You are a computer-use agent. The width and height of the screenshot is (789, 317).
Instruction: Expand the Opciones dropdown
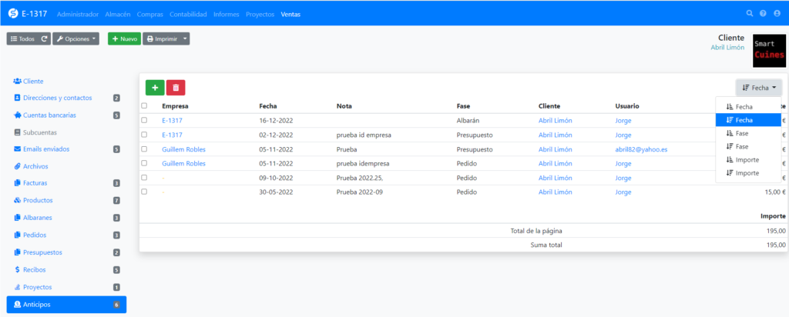click(x=76, y=38)
